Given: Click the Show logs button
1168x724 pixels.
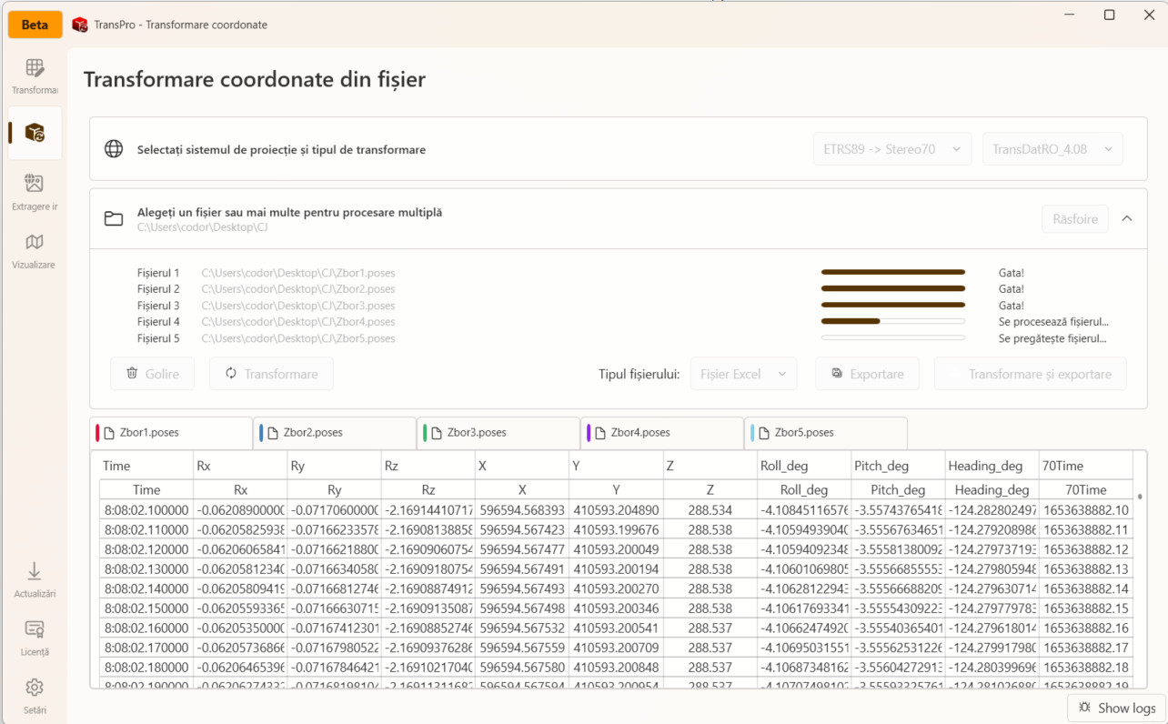Looking at the screenshot, I should [1116, 708].
